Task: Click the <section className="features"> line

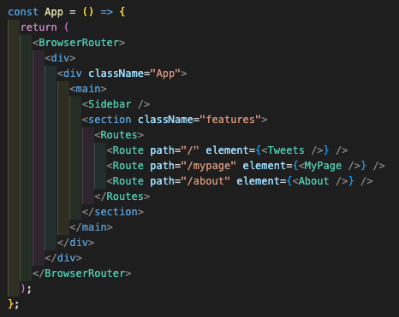Action: (175, 120)
